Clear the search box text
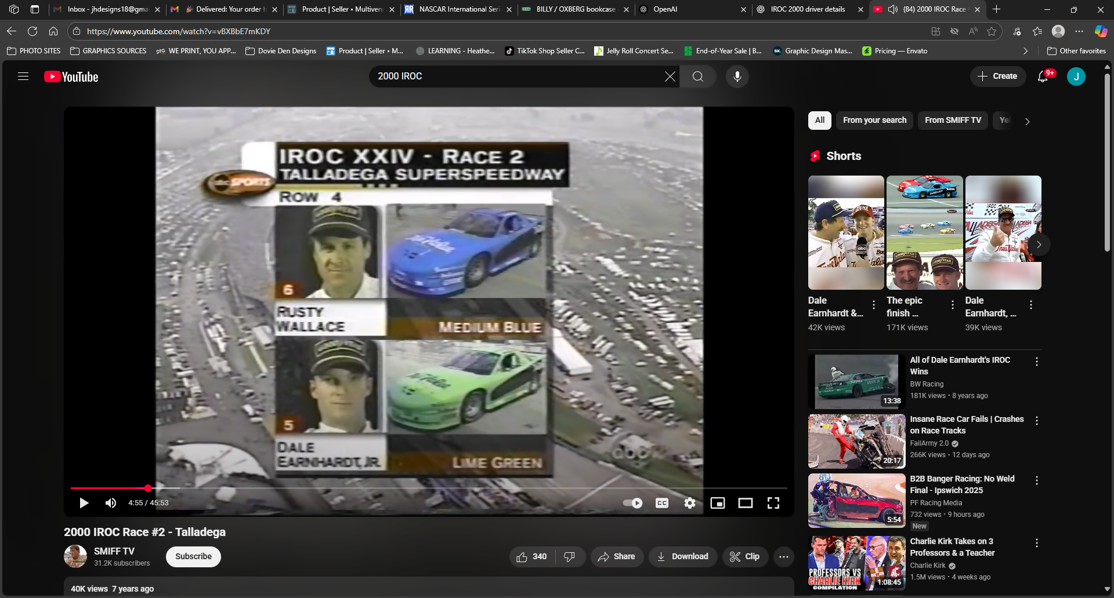 point(670,76)
